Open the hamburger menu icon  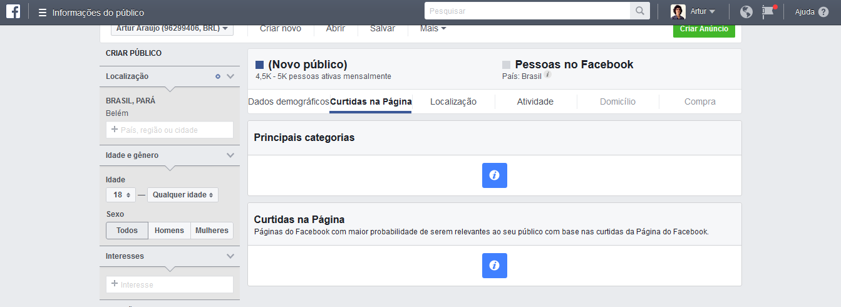point(43,13)
